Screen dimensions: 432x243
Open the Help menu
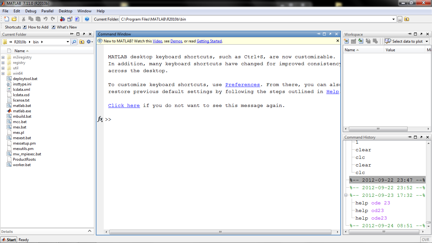tap(101, 11)
